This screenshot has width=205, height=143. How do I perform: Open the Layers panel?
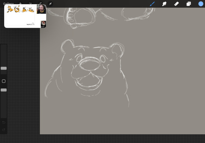189,4
